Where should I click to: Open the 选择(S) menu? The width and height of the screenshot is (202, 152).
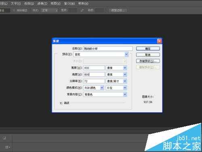pyautogui.click(x=29, y=3)
